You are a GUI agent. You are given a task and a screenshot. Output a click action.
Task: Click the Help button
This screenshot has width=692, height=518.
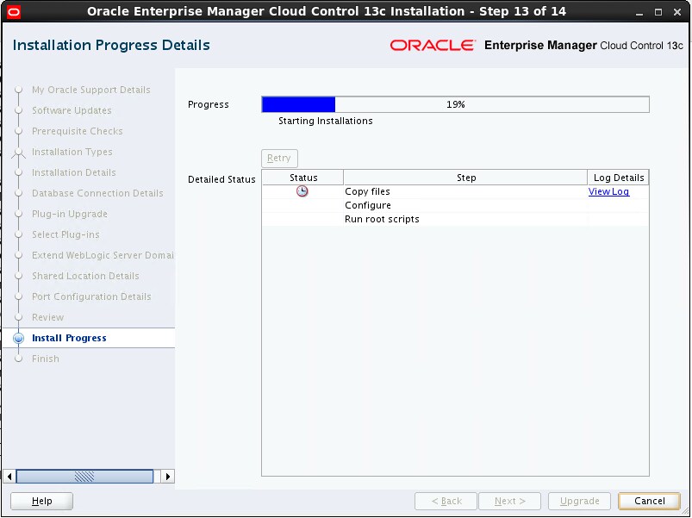(41, 501)
